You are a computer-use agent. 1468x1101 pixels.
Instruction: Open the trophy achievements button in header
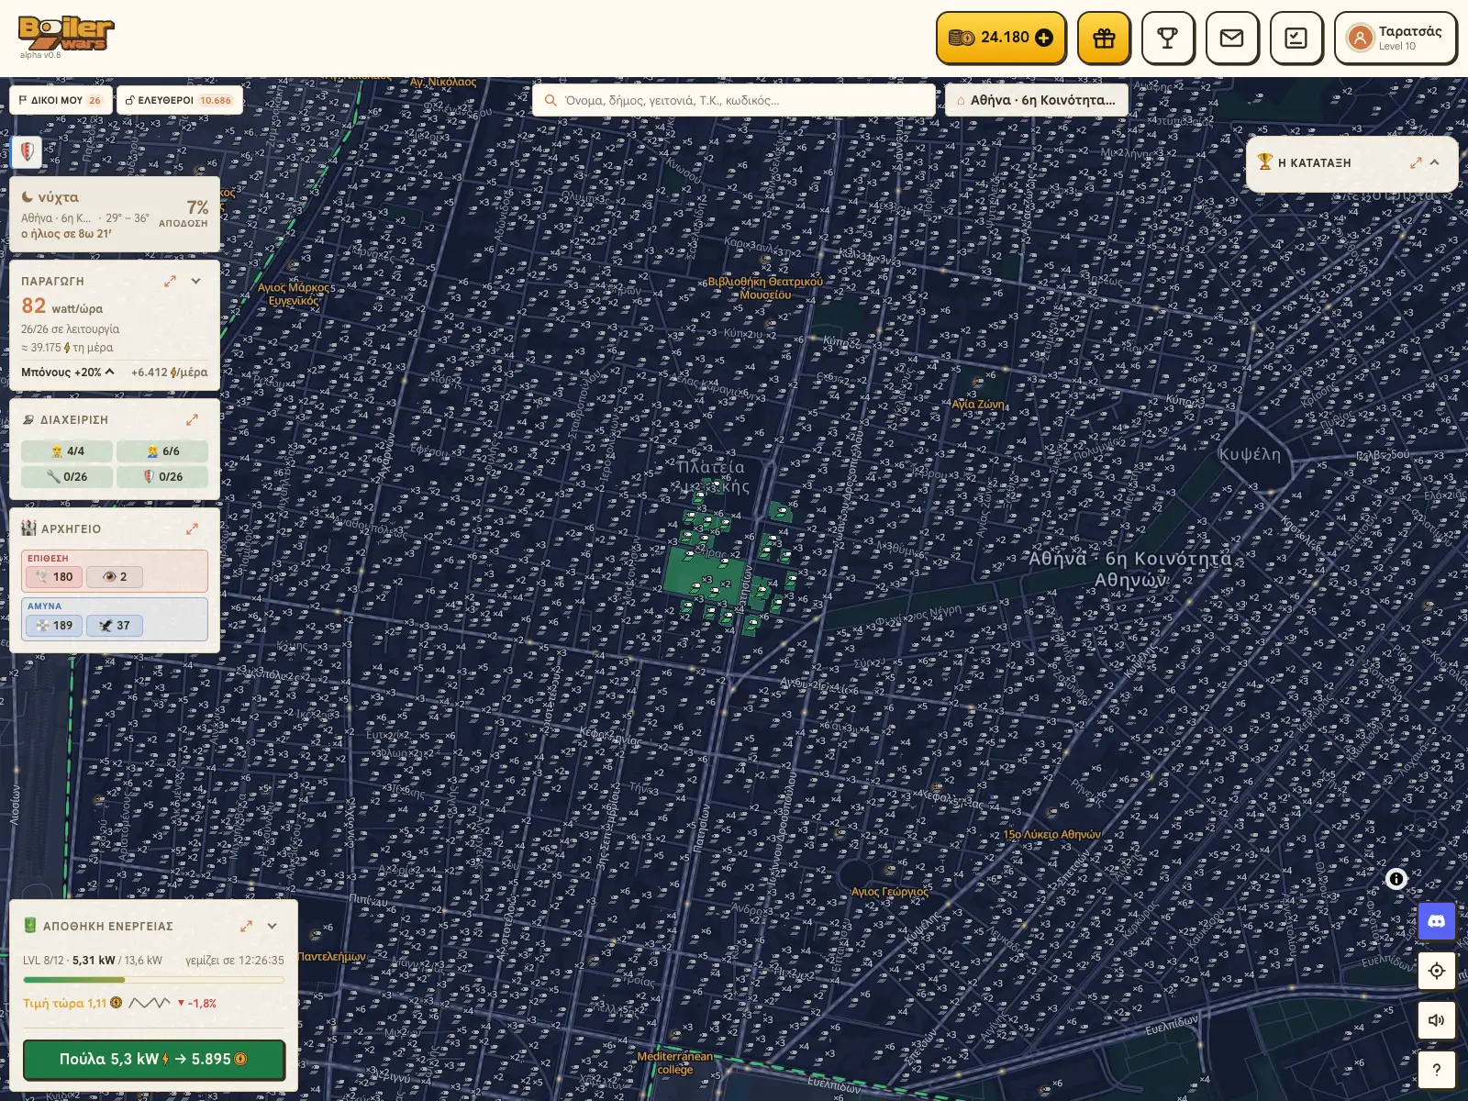click(1168, 38)
